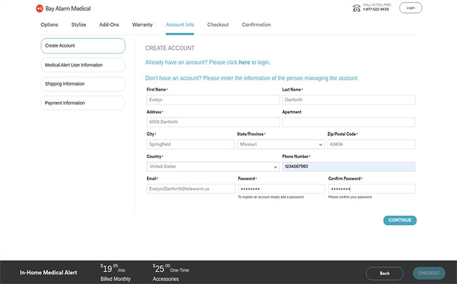Click the $19.95/mo price text
Screen dimensions: 457x284
[113, 268]
